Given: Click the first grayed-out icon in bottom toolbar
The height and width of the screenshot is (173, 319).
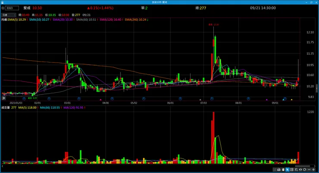Looking at the screenshot, I should [275, 170].
